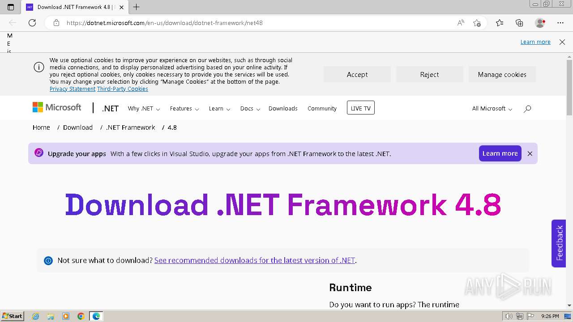Click Learn more in upgrade banner

click(500, 153)
